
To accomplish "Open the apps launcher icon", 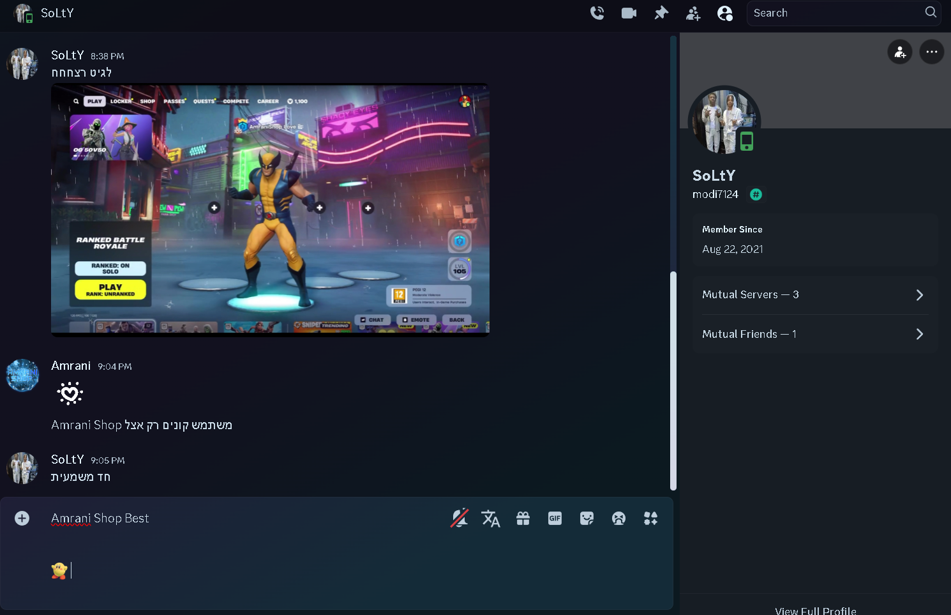I will pos(650,518).
